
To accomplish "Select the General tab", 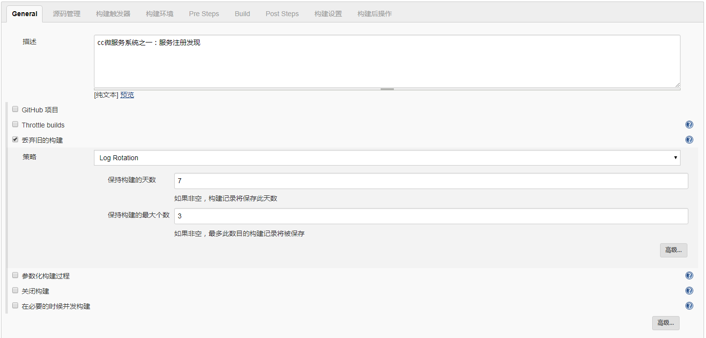I will (x=24, y=14).
